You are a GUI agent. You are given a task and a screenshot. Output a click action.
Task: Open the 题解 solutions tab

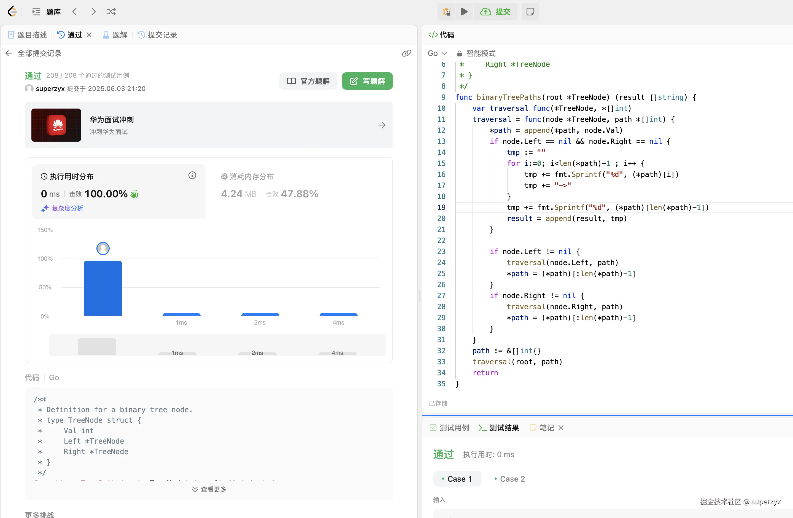115,35
